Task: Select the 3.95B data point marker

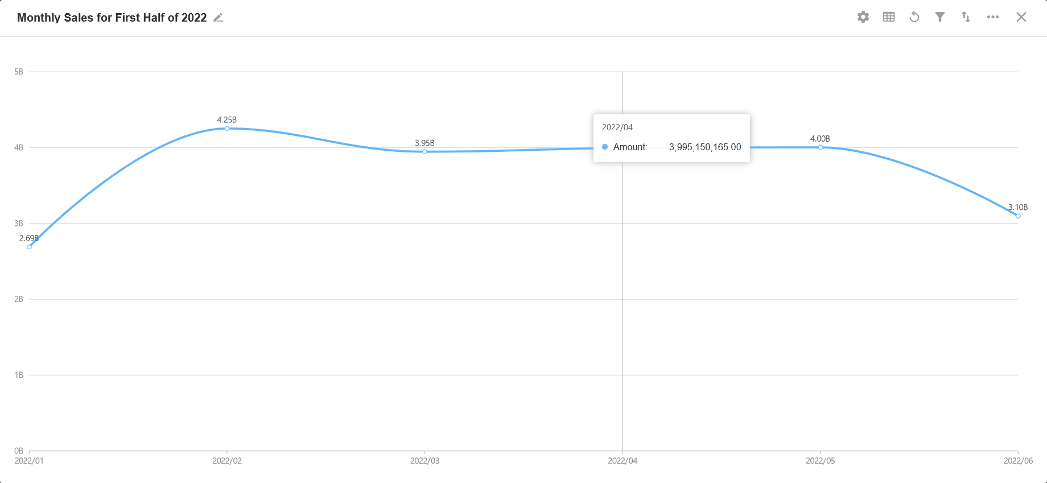Action: point(425,152)
